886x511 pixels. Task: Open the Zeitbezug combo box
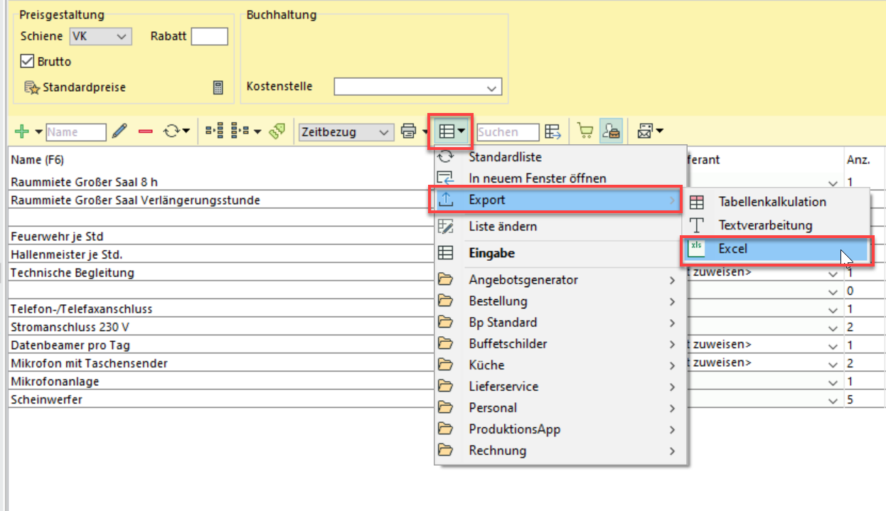pyautogui.click(x=346, y=131)
